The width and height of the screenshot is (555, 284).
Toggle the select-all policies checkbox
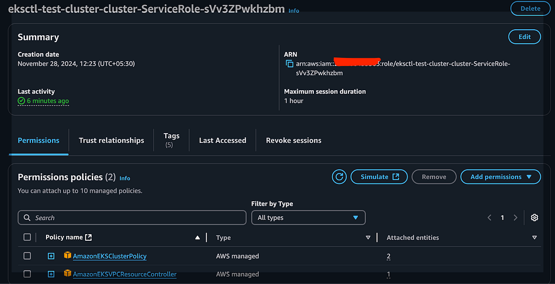click(x=27, y=237)
